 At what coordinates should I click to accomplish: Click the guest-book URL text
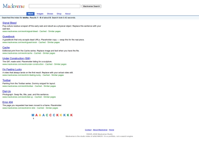[20, 42]
